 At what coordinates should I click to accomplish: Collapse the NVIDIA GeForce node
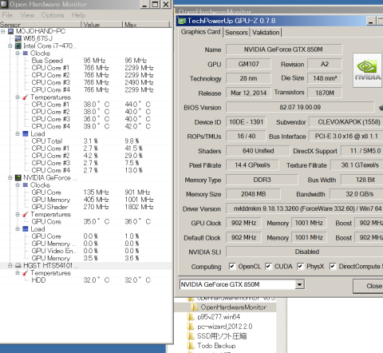[x=10, y=177]
